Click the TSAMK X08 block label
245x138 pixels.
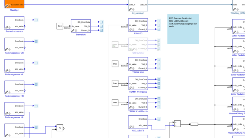[138, 72]
